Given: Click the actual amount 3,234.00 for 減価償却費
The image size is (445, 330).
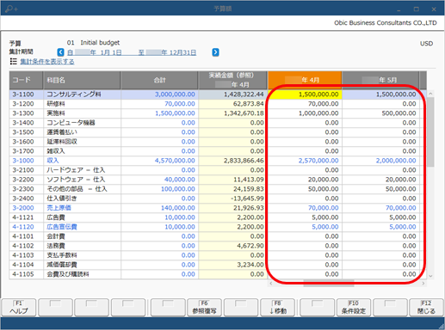Looking at the screenshot, I should click(232, 265).
